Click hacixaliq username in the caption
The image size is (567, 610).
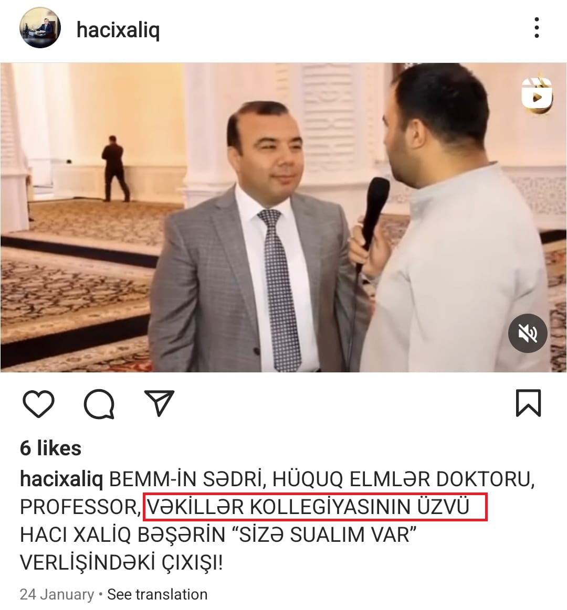click(x=61, y=479)
